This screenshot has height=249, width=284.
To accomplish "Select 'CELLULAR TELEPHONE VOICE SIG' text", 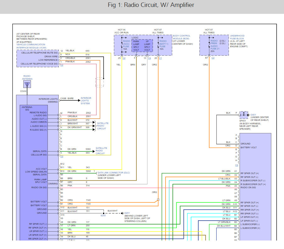I will point(39,64).
